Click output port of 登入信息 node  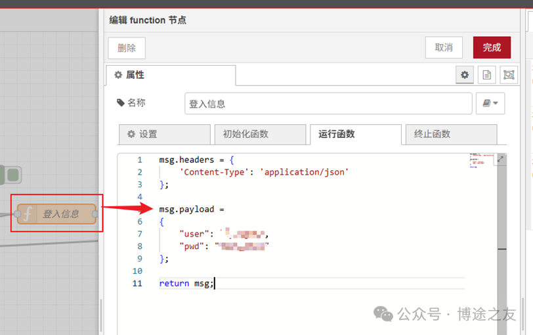[x=95, y=214]
